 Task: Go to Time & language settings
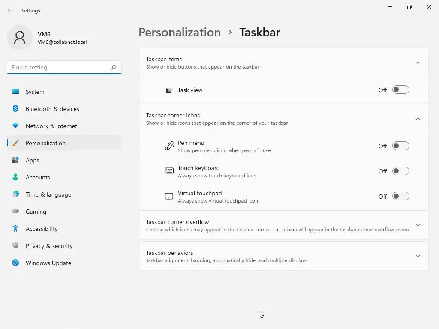(48, 194)
